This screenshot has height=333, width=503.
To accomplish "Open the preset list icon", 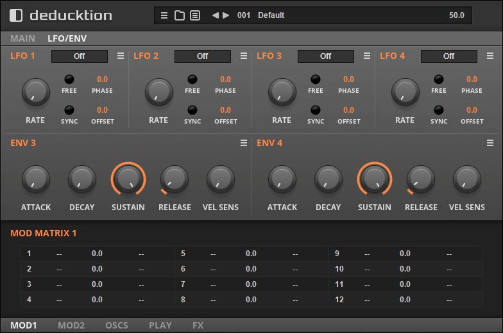I will (195, 15).
